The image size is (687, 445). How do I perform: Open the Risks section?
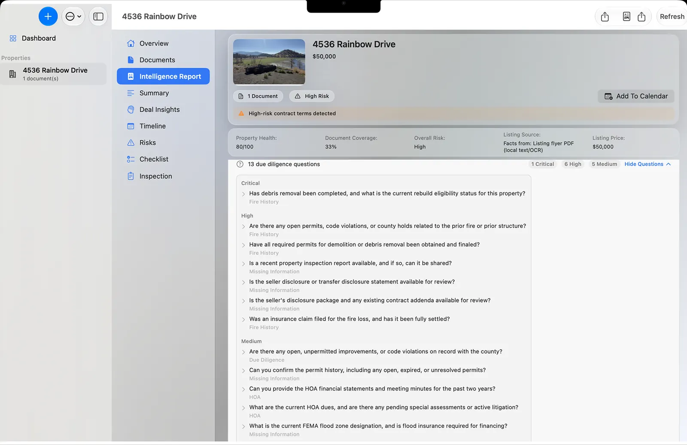point(147,143)
